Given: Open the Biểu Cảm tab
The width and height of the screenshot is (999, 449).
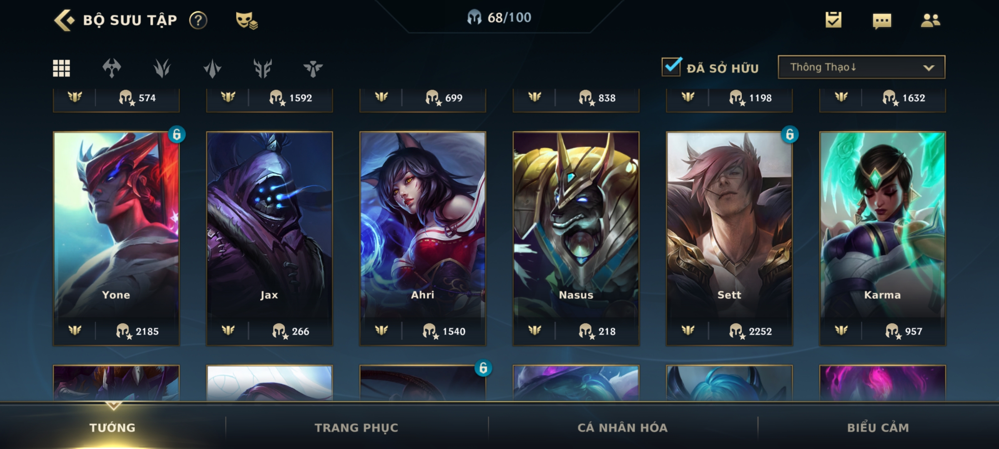Looking at the screenshot, I should (x=878, y=427).
